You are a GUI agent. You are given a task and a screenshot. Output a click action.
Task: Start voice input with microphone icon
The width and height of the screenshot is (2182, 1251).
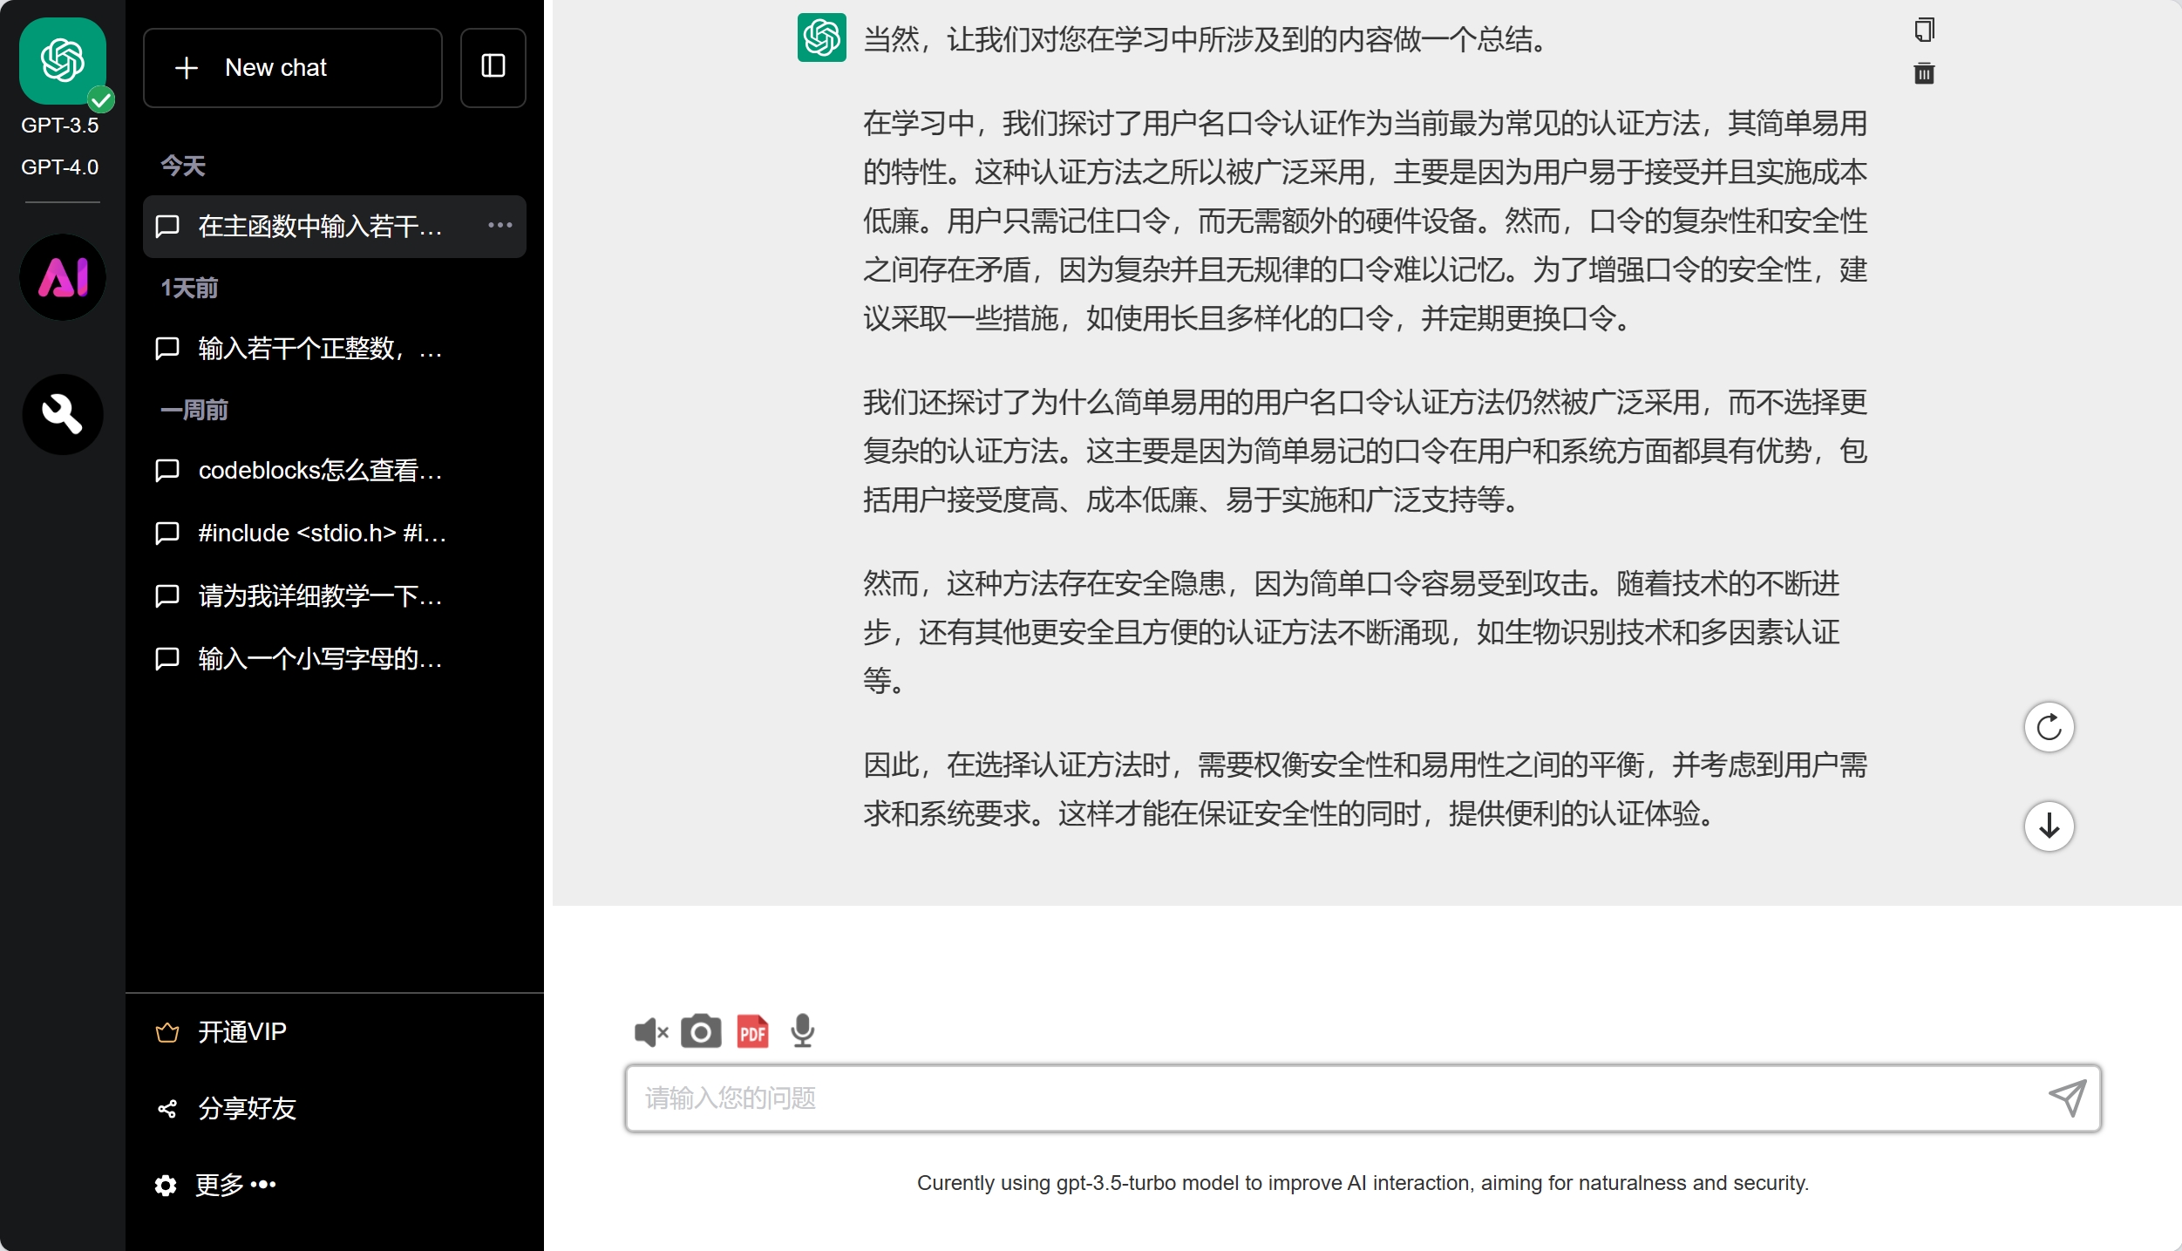(802, 1031)
